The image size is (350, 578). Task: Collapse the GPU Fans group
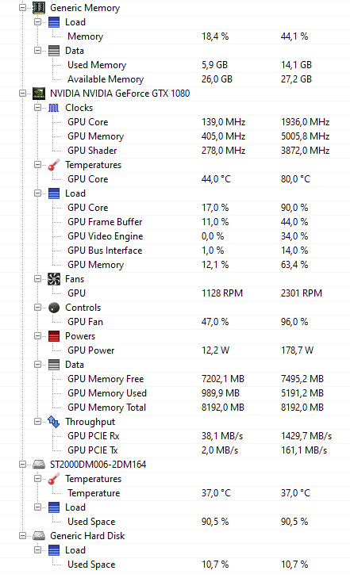click(x=37, y=279)
